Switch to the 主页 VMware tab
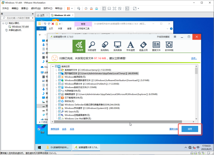The image size is (214, 155). (x=42, y=15)
